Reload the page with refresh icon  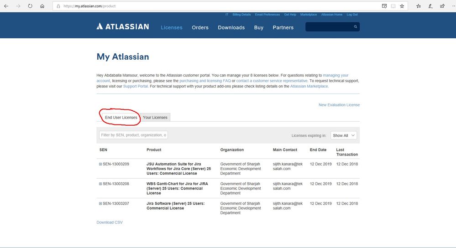30,6
